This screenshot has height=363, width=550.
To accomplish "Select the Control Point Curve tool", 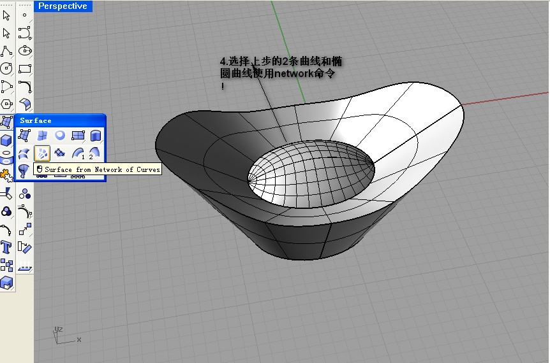I will point(24,33).
